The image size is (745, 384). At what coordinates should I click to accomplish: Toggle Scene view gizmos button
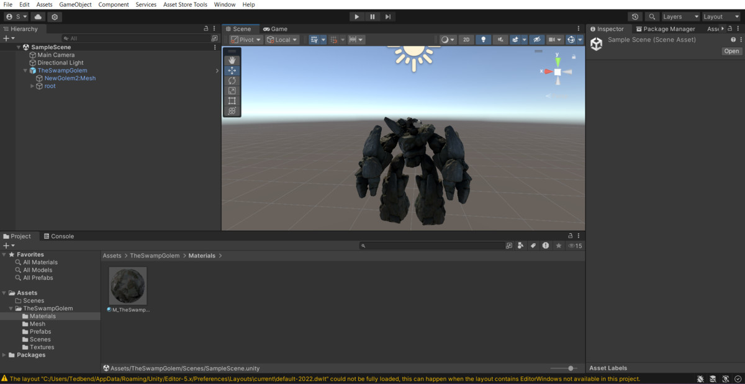[571, 40]
